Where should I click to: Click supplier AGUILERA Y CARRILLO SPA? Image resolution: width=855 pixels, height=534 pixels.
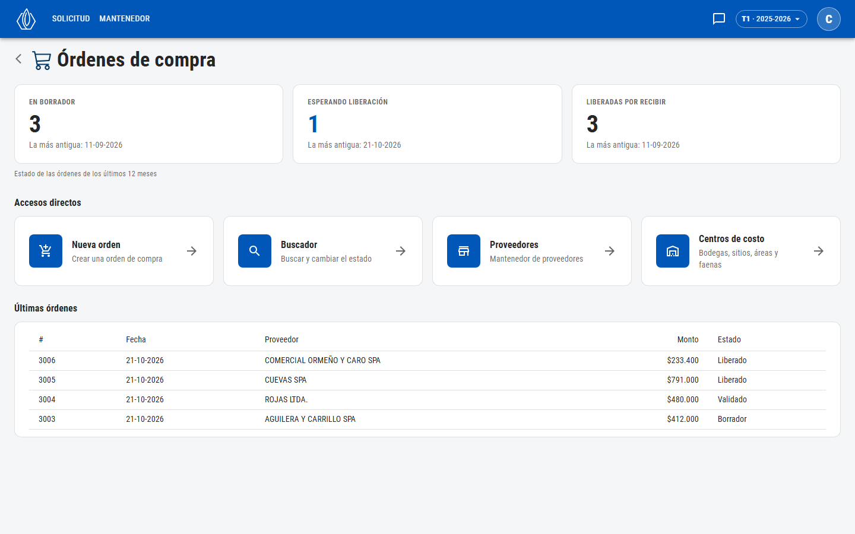(x=310, y=419)
